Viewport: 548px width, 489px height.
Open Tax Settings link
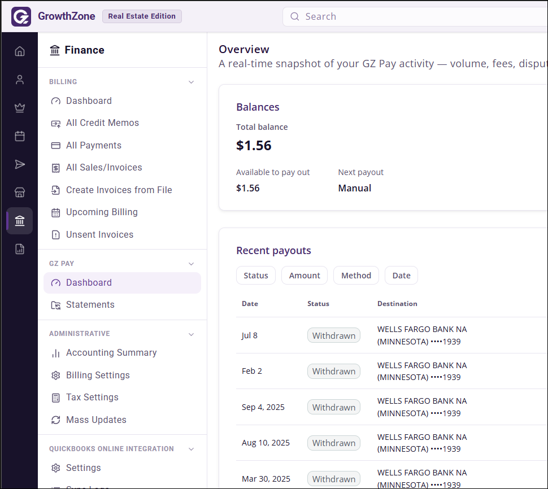[x=123, y=398]
